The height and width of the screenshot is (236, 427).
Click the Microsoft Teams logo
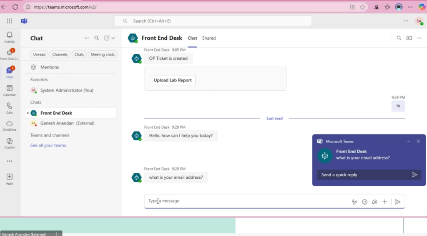24,21
